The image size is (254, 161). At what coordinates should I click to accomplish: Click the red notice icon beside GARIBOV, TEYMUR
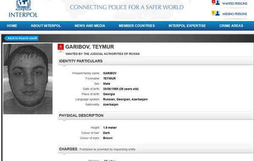point(61,48)
